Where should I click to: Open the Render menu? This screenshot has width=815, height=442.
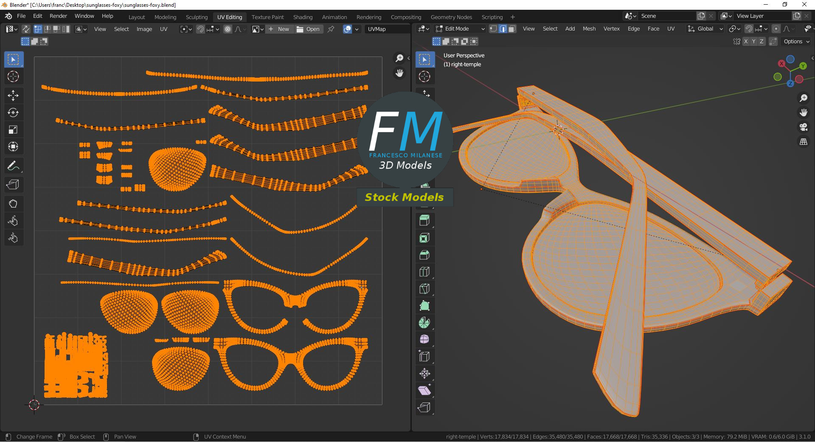[x=58, y=16]
